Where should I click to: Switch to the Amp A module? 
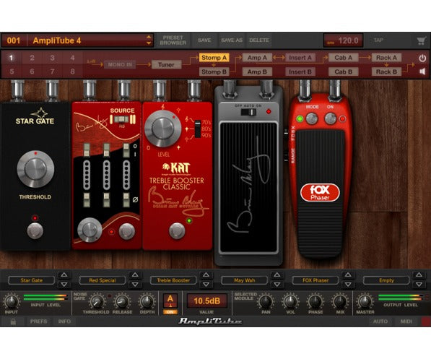tap(257, 58)
